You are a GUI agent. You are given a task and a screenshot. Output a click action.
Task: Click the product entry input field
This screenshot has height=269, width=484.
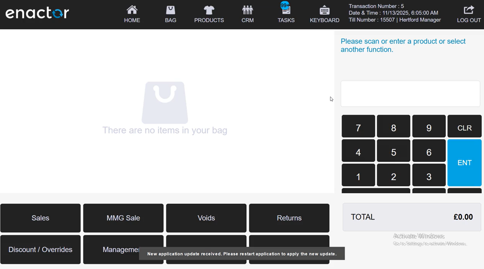pyautogui.click(x=410, y=94)
